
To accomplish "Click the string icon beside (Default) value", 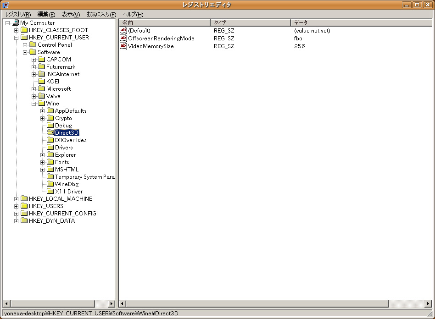I will coord(123,30).
